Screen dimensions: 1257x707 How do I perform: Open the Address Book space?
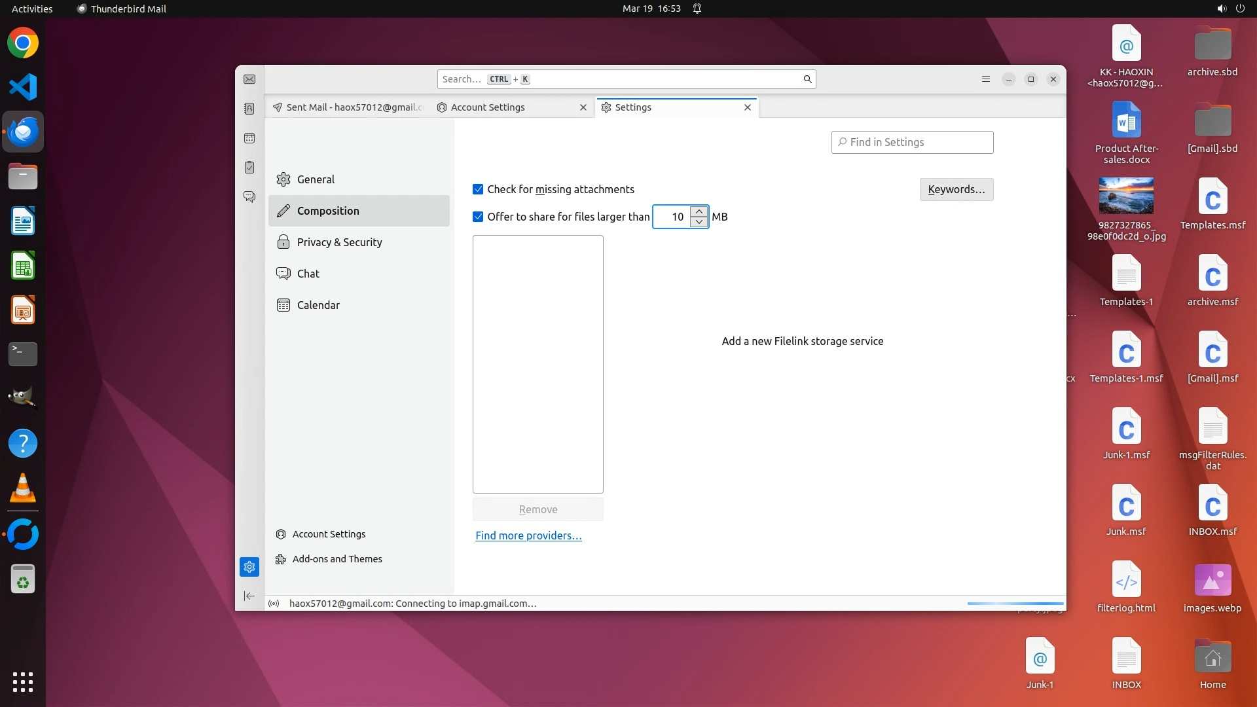point(249,109)
